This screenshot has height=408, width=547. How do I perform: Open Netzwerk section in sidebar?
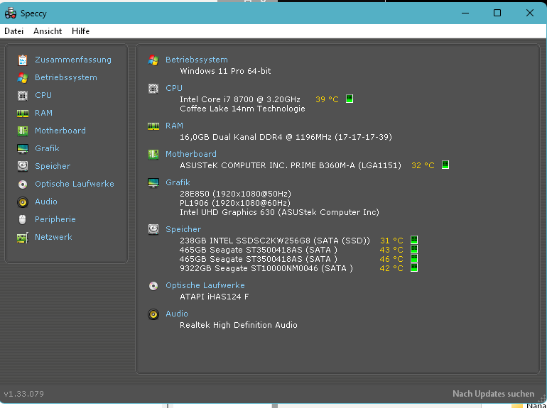(x=53, y=237)
